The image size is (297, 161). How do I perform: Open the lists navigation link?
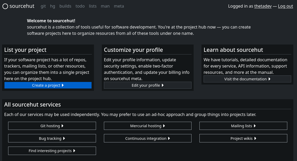(x=93, y=6)
